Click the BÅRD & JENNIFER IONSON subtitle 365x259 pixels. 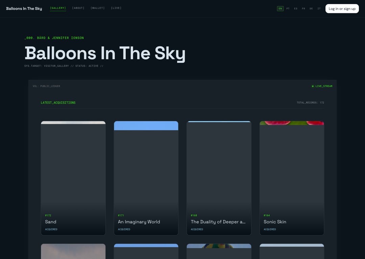(x=54, y=38)
